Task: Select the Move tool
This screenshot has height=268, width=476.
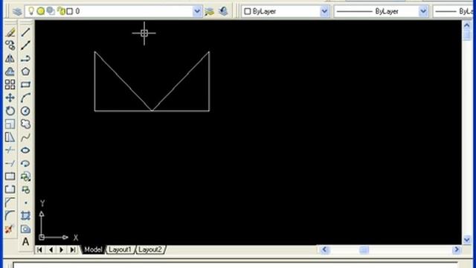Action: (x=10, y=98)
